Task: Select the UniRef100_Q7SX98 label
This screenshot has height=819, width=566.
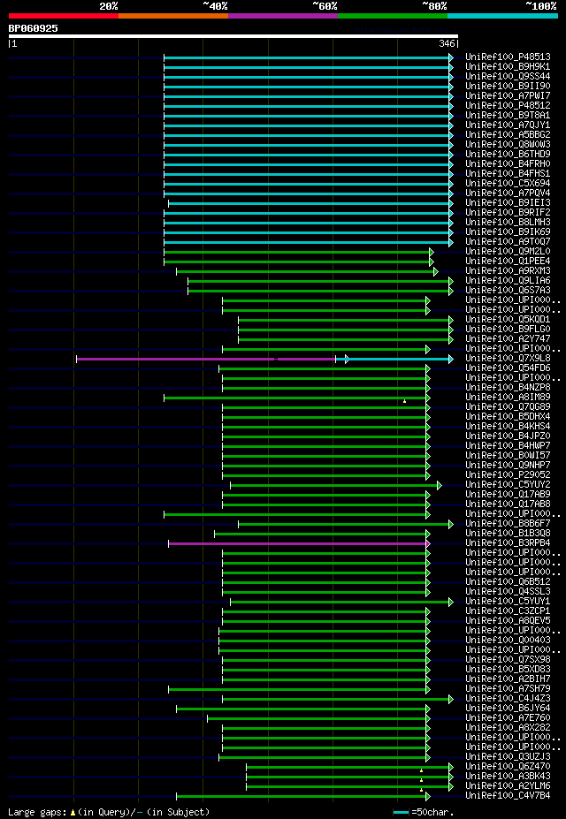Action: (x=508, y=660)
